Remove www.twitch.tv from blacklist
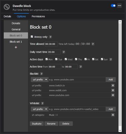Viewport: 126px width, 134px height. [x=113, y=85]
